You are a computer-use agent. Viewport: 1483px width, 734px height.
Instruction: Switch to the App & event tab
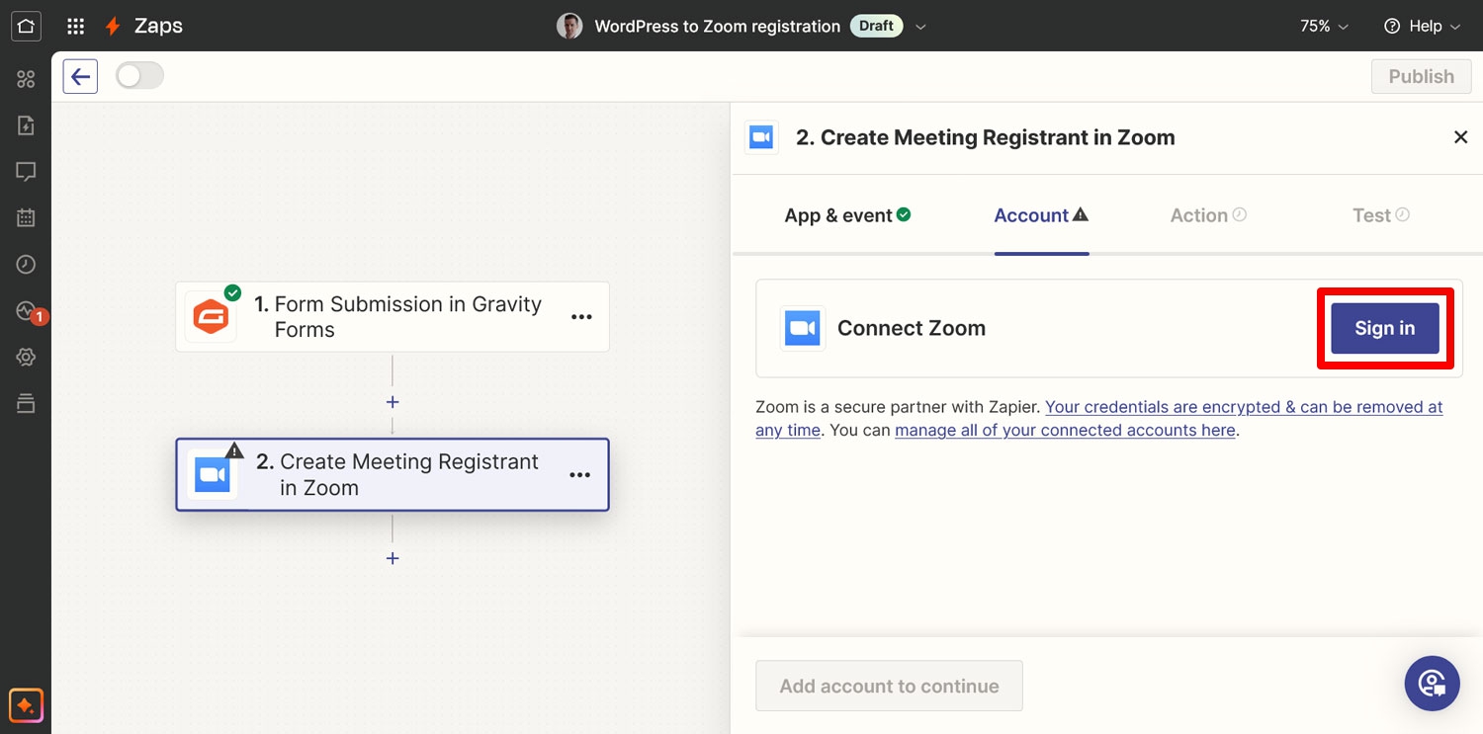[847, 215]
